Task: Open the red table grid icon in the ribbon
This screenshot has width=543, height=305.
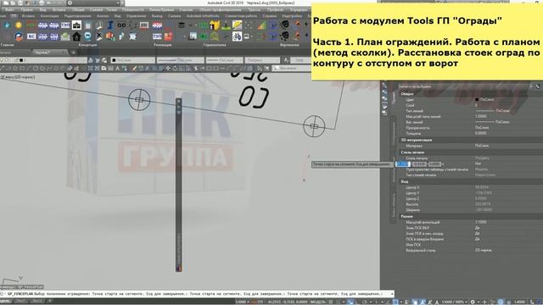Action: click(144, 25)
